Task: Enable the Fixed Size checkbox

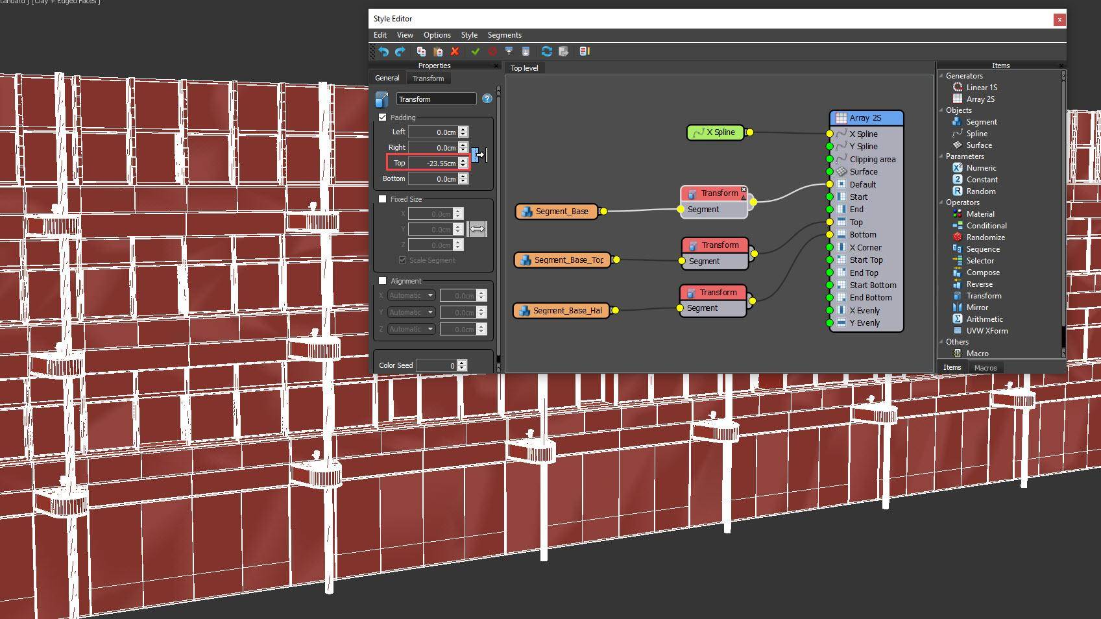Action: coord(383,199)
